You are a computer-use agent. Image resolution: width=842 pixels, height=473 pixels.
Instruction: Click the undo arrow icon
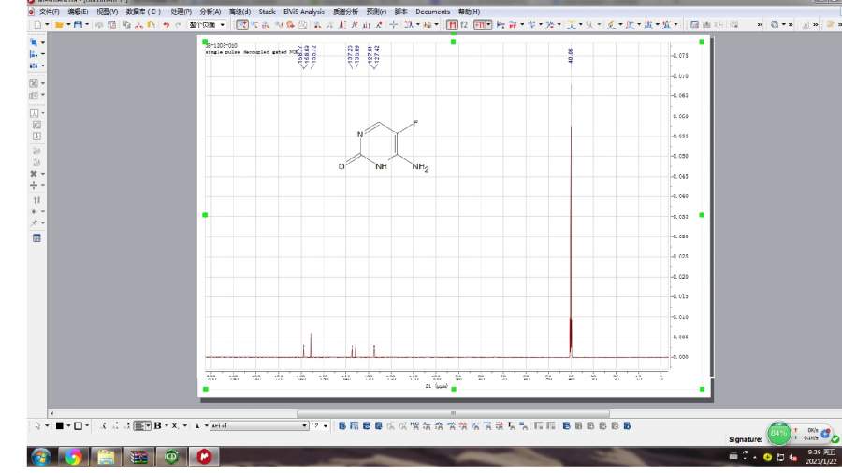pos(166,24)
